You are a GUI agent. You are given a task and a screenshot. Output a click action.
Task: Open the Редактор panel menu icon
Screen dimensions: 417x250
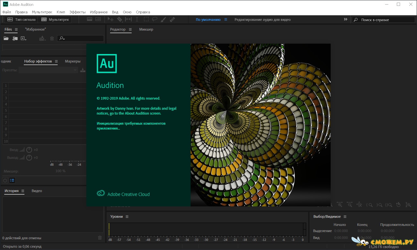coord(130,29)
